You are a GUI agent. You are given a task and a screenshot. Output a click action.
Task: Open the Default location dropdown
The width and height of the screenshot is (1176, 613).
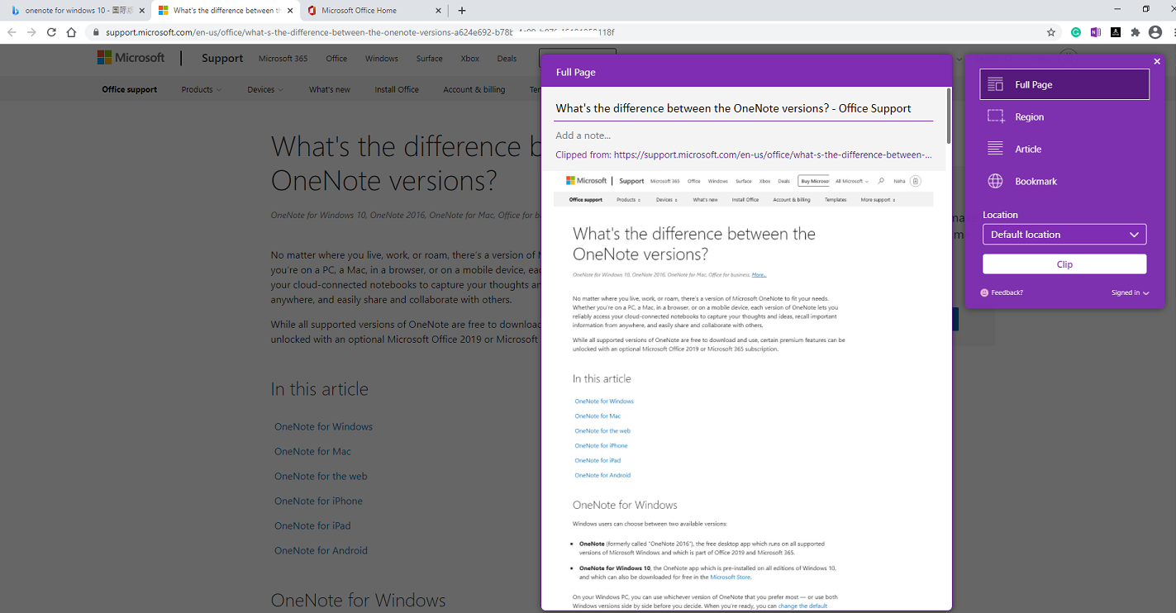coord(1064,234)
